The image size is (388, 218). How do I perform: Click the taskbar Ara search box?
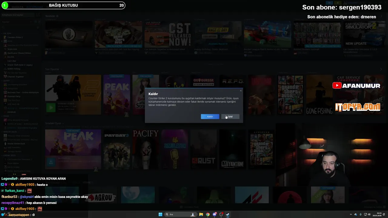[180, 214]
